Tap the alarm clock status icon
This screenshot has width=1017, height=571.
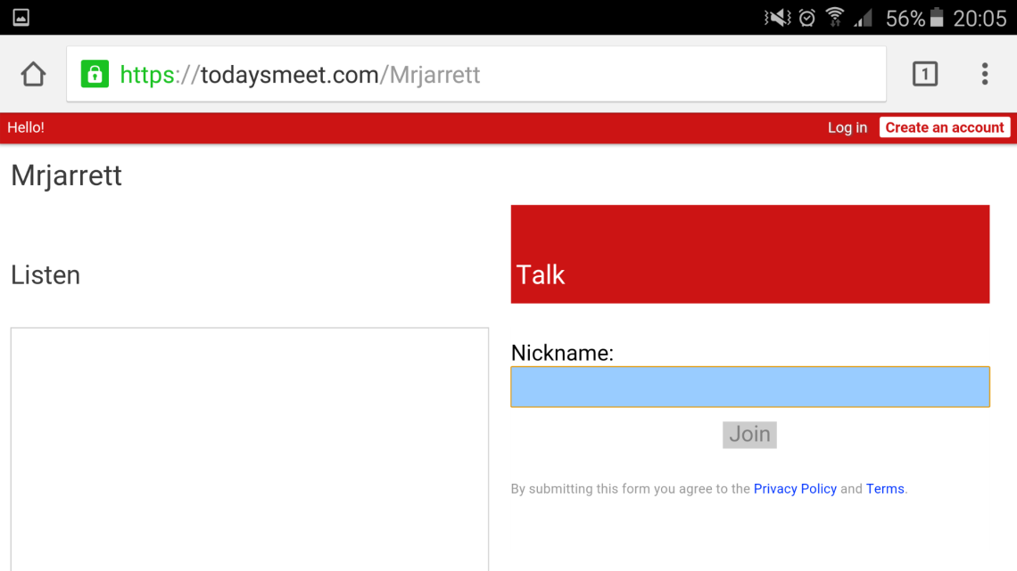coord(806,18)
